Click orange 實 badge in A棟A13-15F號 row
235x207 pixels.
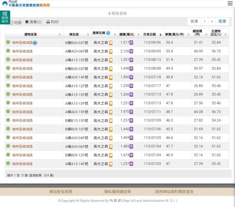[x=111, y=60]
